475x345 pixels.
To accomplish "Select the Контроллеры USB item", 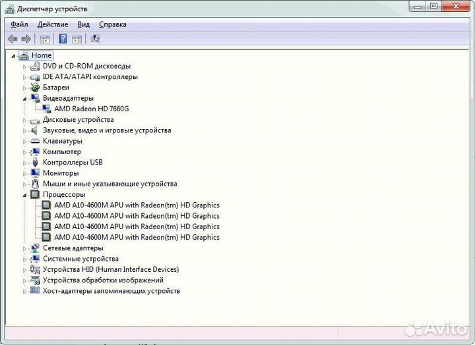I will (x=73, y=163).
